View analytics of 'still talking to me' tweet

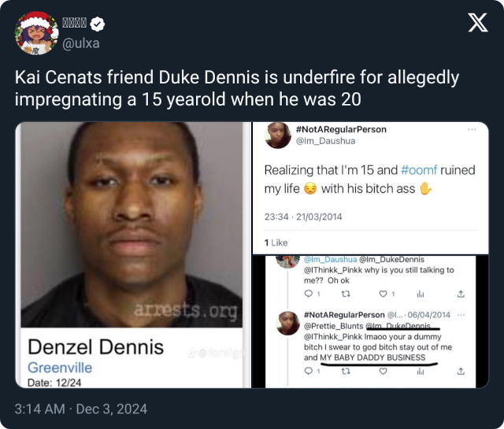point(420,294)
